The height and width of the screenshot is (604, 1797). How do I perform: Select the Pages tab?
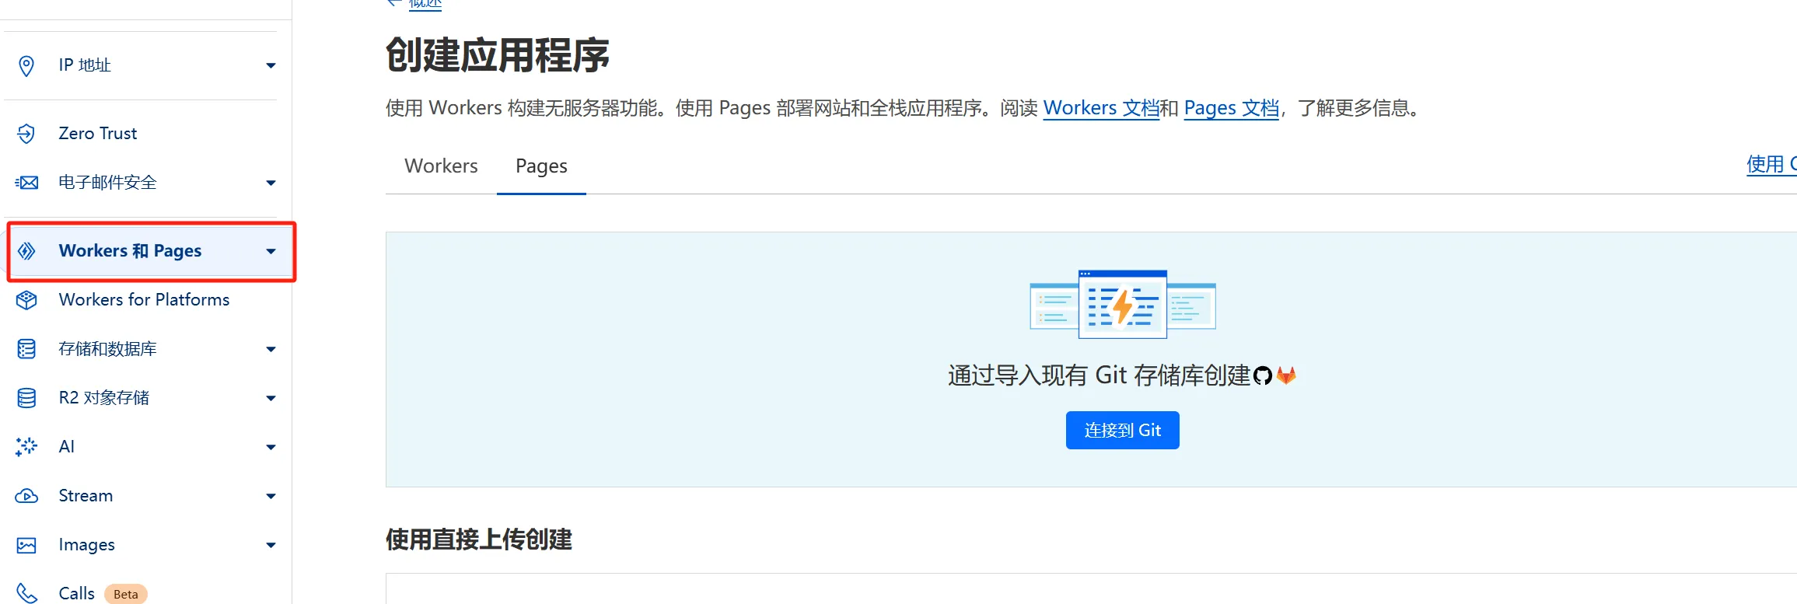point(541,166)
